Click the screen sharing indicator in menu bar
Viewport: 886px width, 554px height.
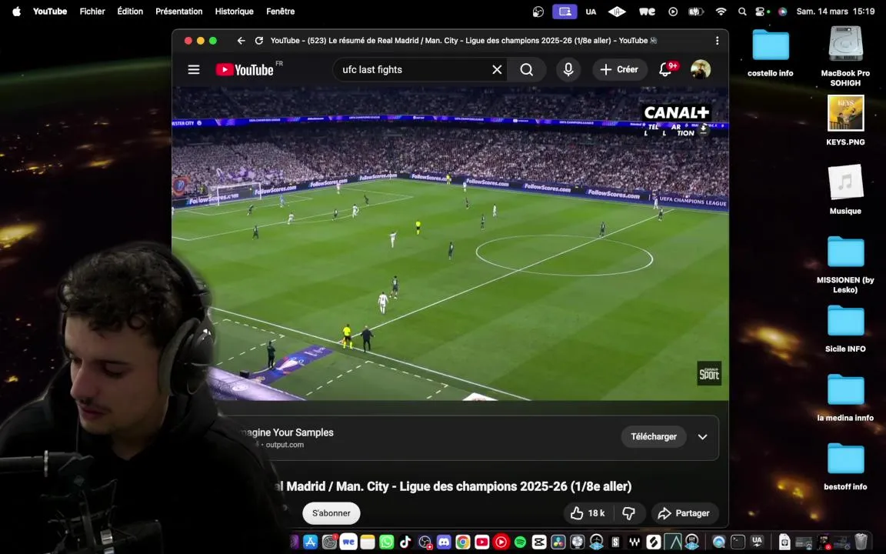coord(565,12)
